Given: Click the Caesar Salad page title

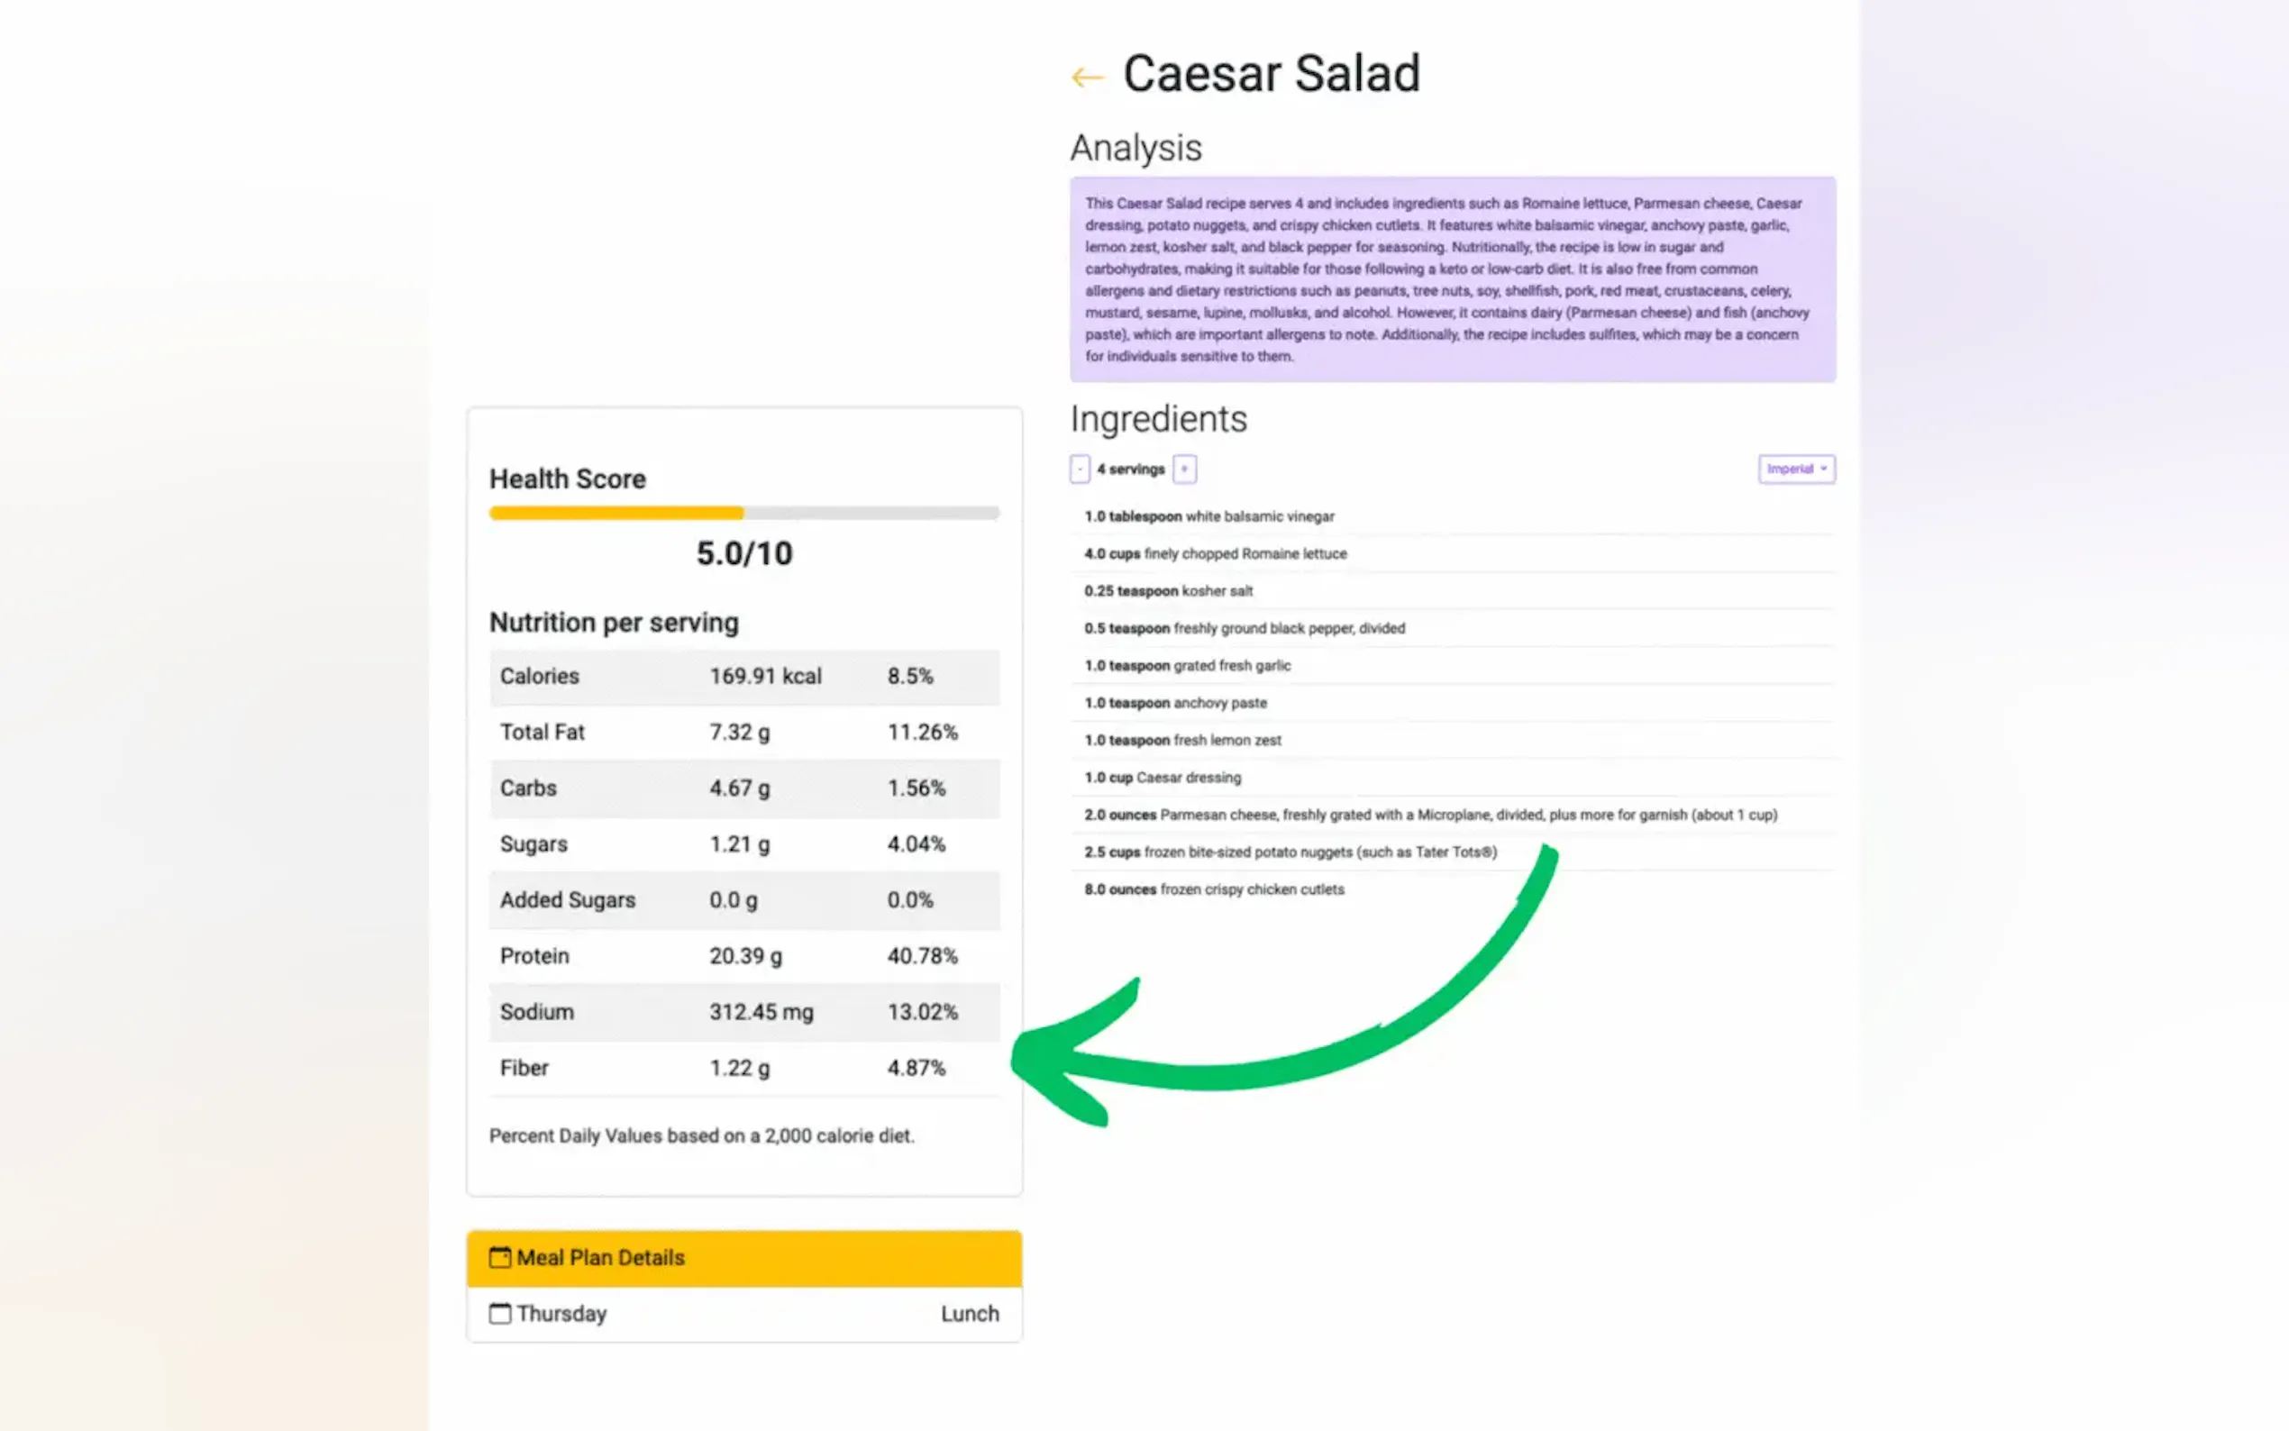Looking at the screenshot, I should tap(1271, 74).
